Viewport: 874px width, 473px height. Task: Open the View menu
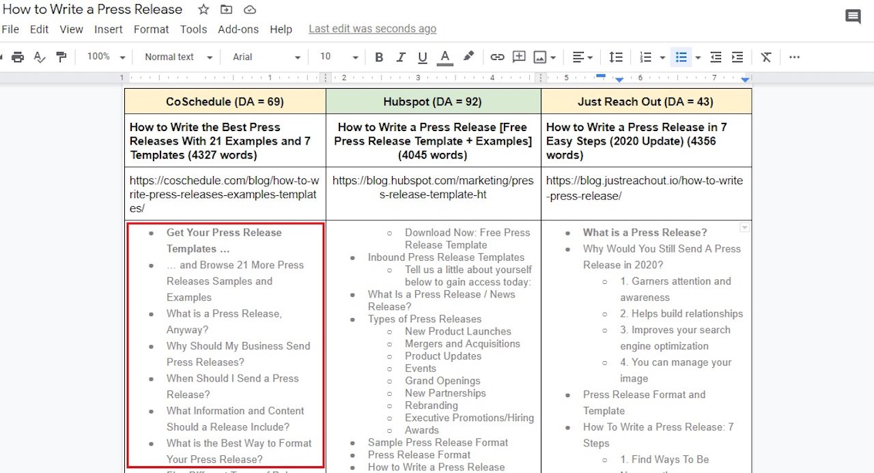coord(71,29)
